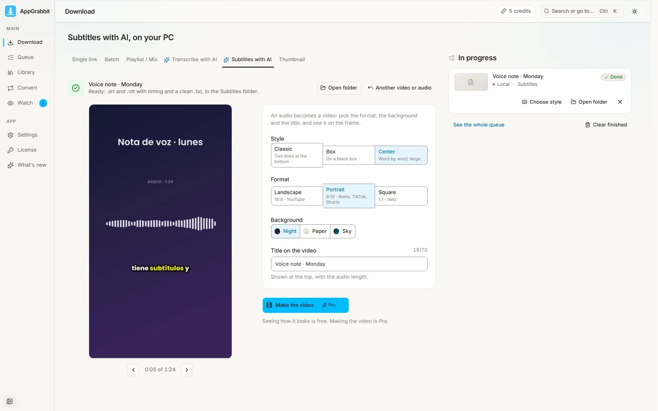Screen dimensions: 658x411
Task: Open Settings from the sidebar
Action: [27, 135]
